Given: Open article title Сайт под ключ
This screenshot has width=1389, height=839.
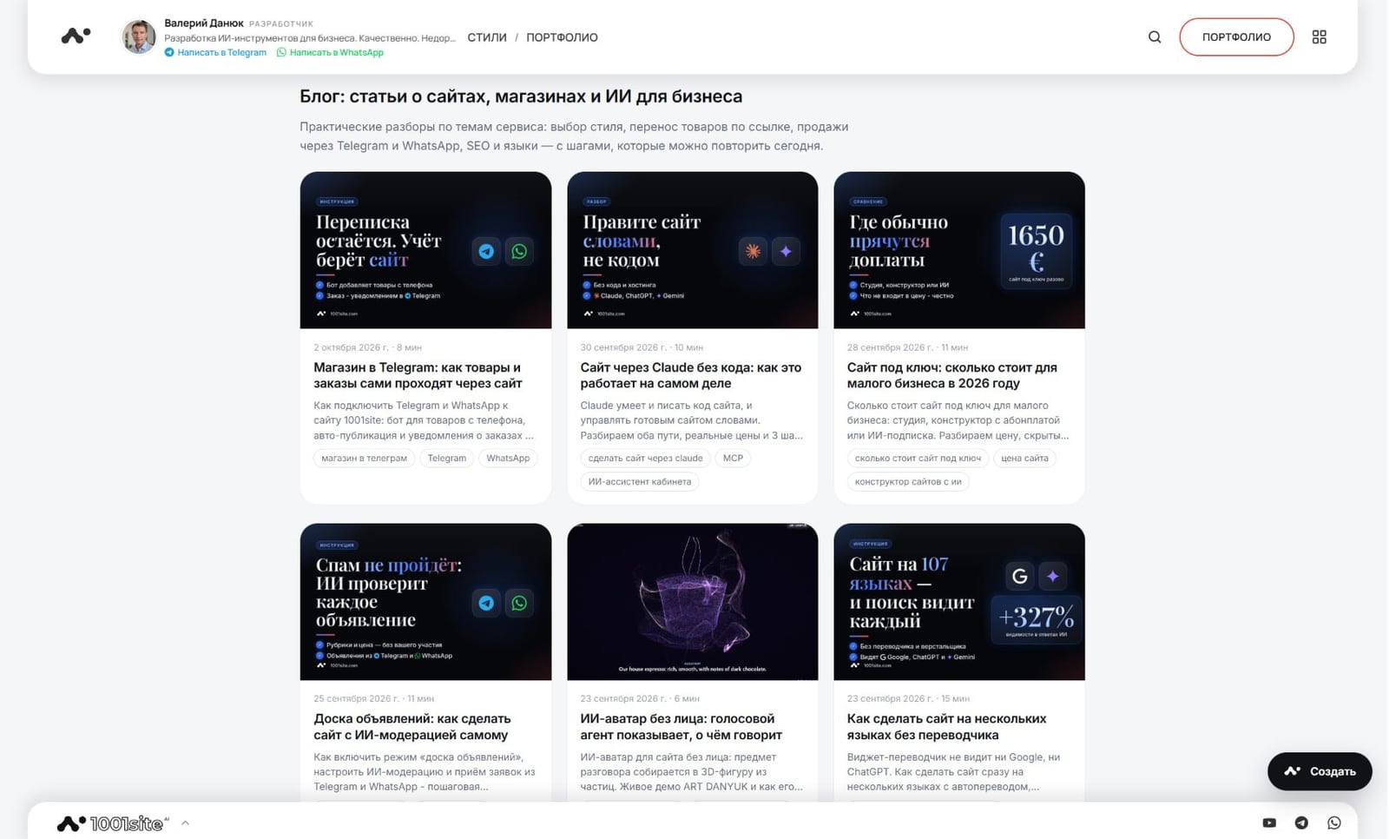Looking at the screenshot, I should (952, 375).
